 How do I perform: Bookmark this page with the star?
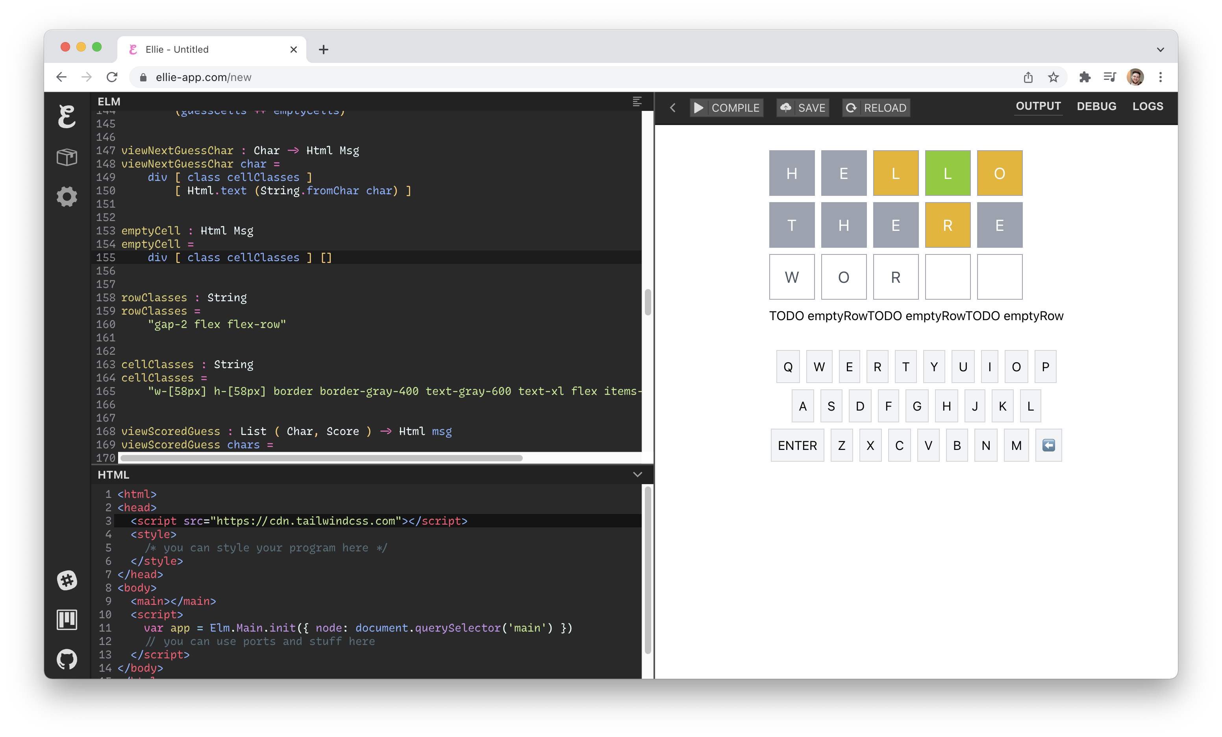click(x=1053, y=77)
